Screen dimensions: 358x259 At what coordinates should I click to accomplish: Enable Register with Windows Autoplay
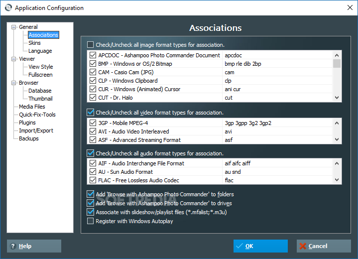(x=91, y=221)
